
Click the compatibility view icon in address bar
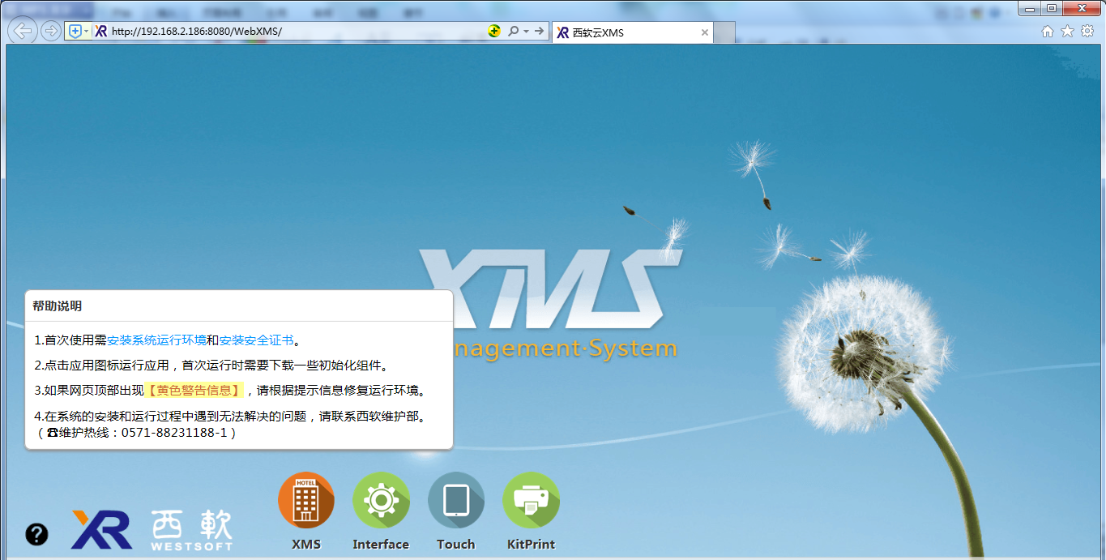click(494, 31)
